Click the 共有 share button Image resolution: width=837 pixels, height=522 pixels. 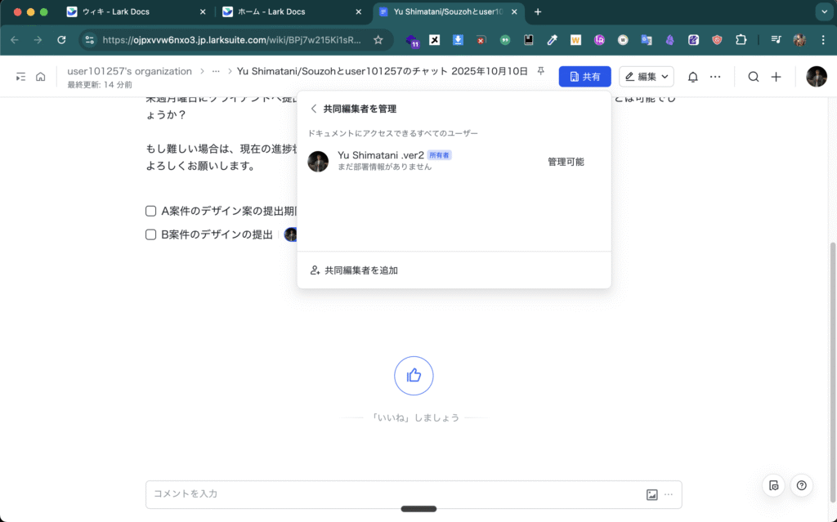point(584,77)
